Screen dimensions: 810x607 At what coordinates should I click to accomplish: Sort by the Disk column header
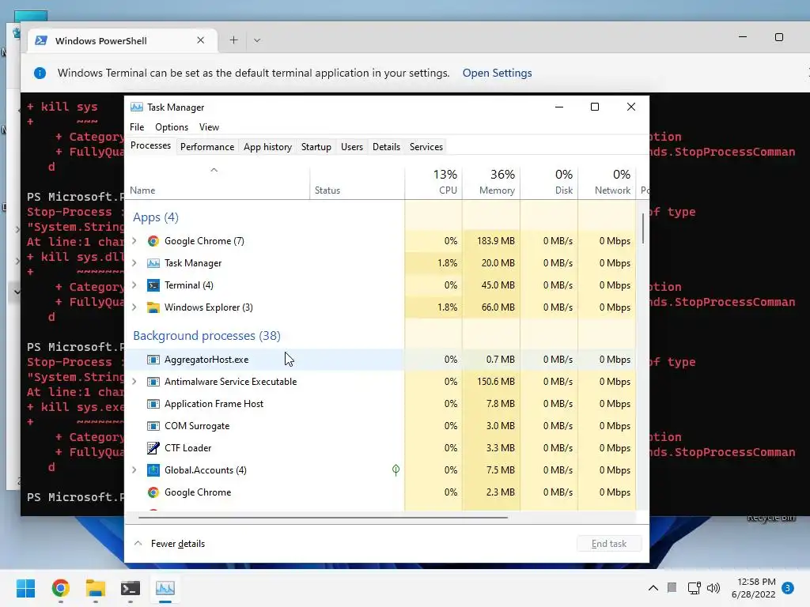click(549, 183)
